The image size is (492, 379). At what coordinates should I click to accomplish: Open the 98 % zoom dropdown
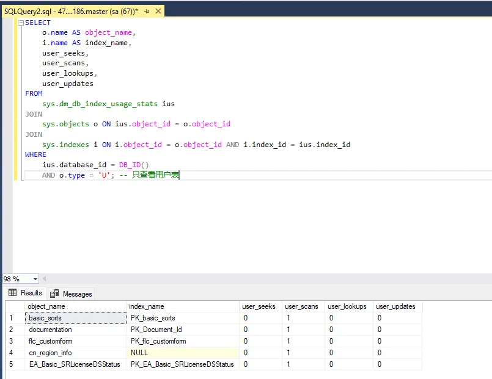(35, 279)
